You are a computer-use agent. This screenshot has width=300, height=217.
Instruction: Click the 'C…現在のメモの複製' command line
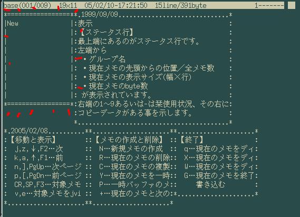[134, 167]
